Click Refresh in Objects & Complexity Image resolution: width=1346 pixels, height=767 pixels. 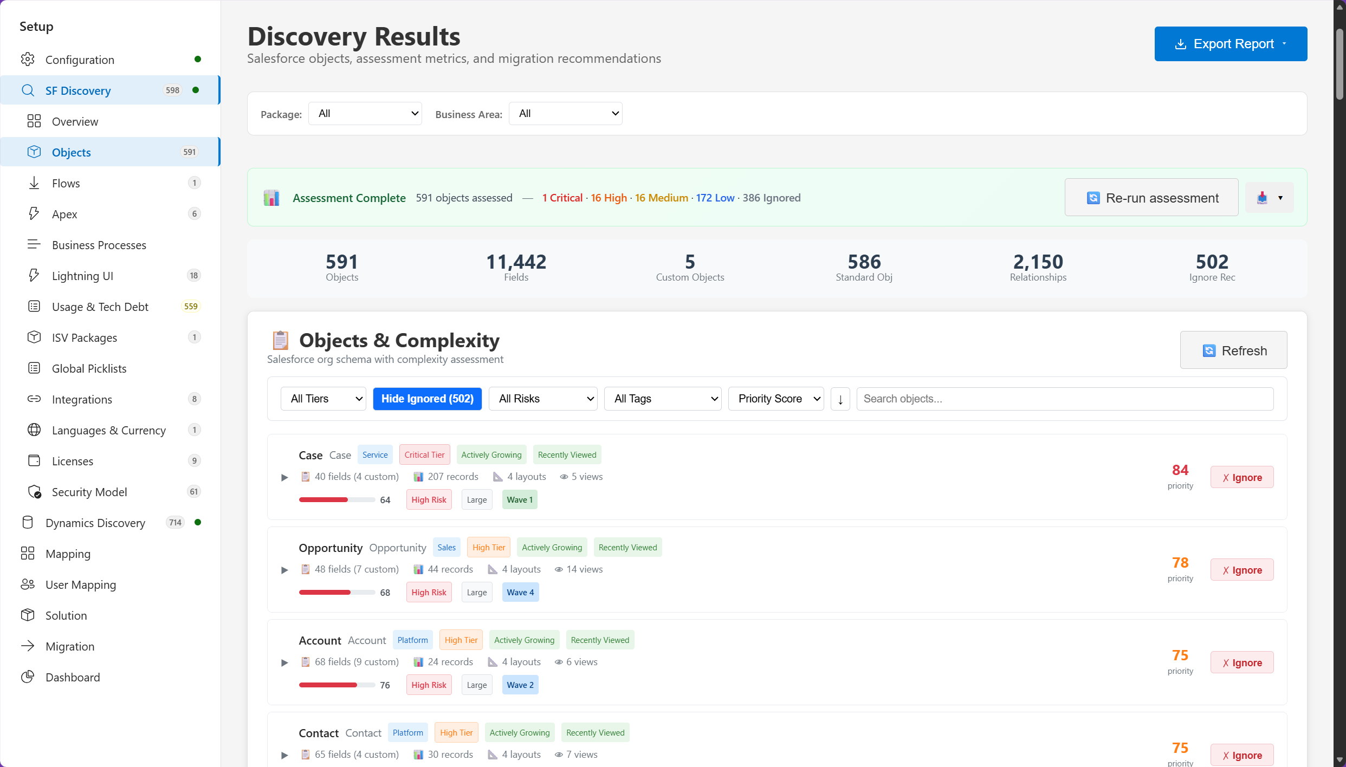click(1233, 350)
